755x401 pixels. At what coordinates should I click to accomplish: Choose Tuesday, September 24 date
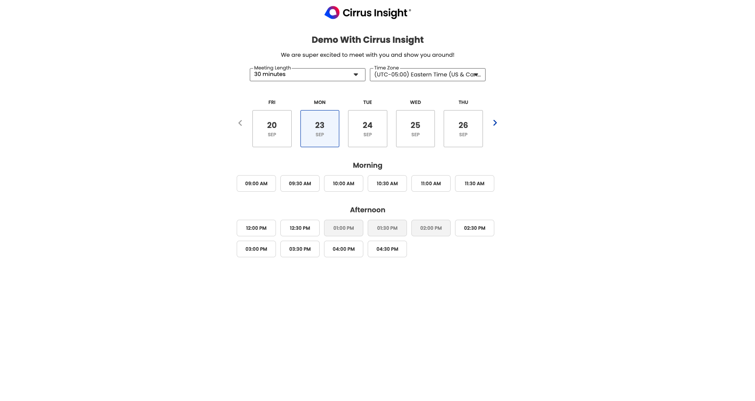tap(368, 129)
